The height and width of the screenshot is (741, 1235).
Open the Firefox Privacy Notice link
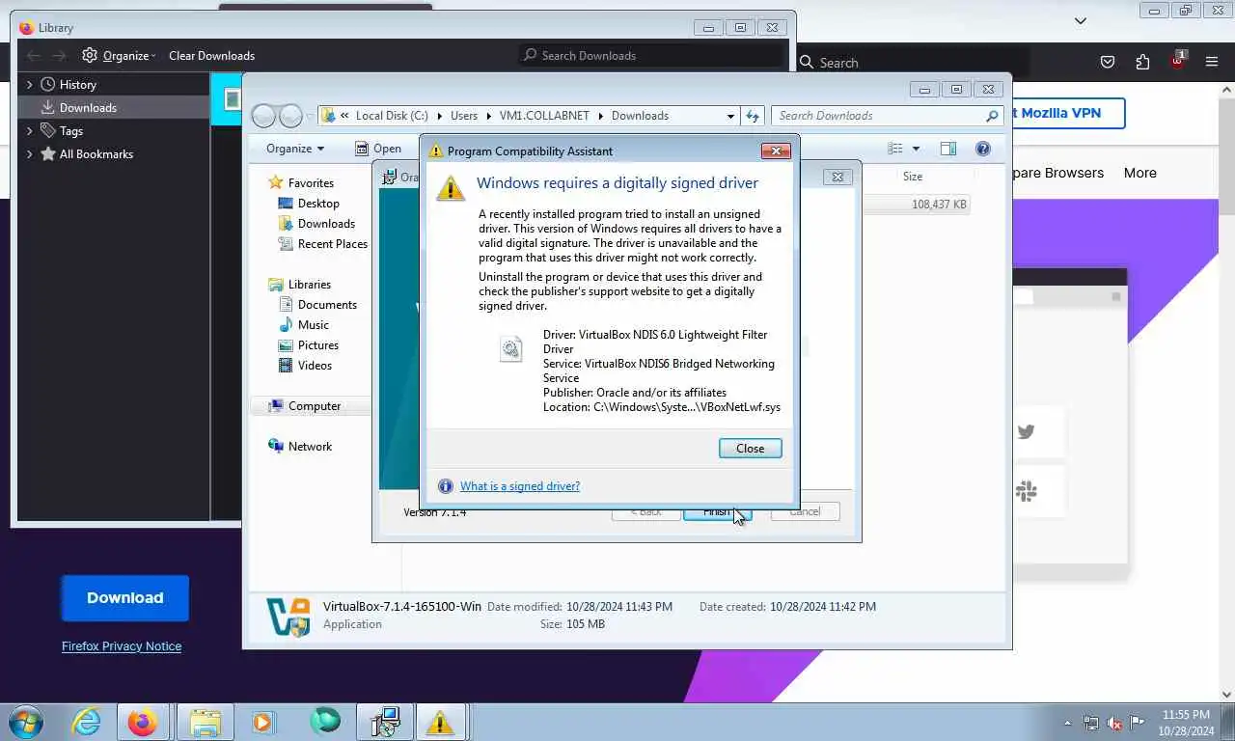click(122, 646)
